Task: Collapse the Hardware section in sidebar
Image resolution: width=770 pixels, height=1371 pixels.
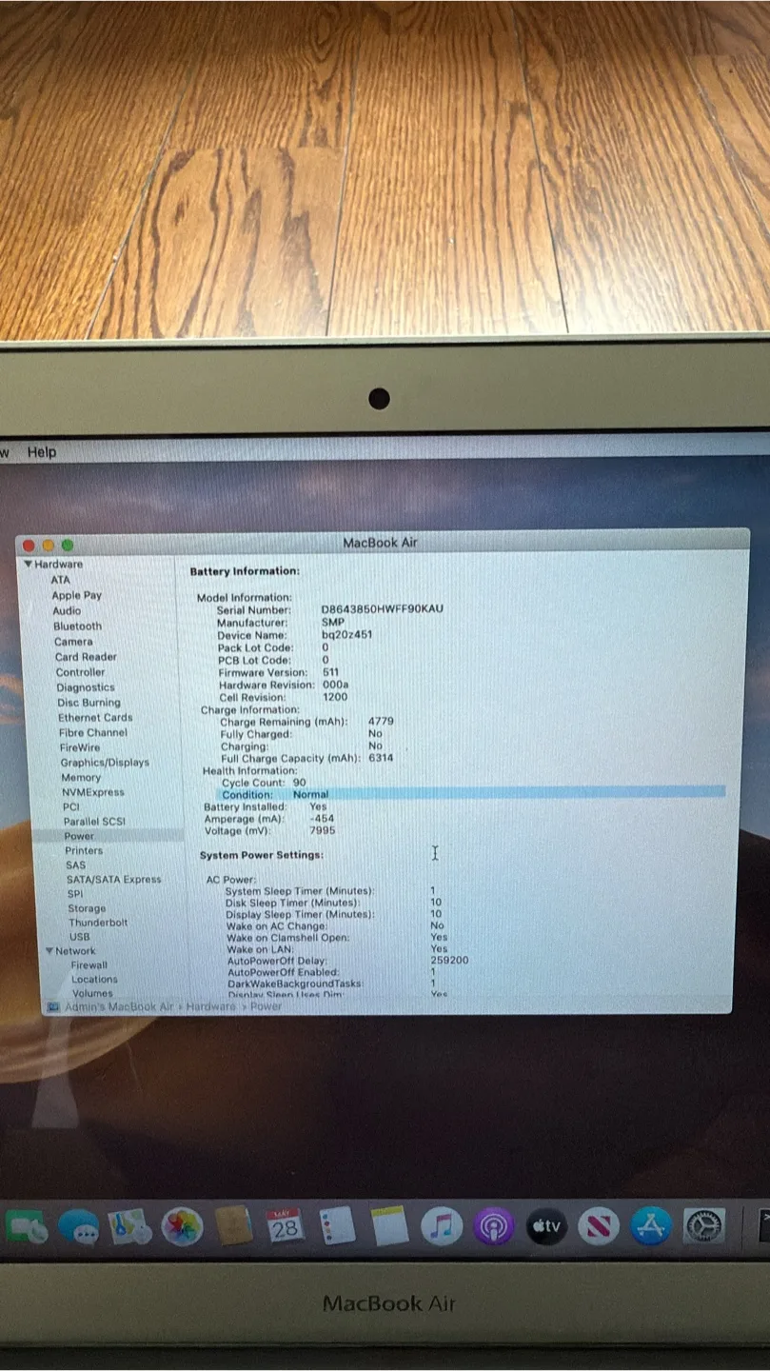Action: point(29,564)
